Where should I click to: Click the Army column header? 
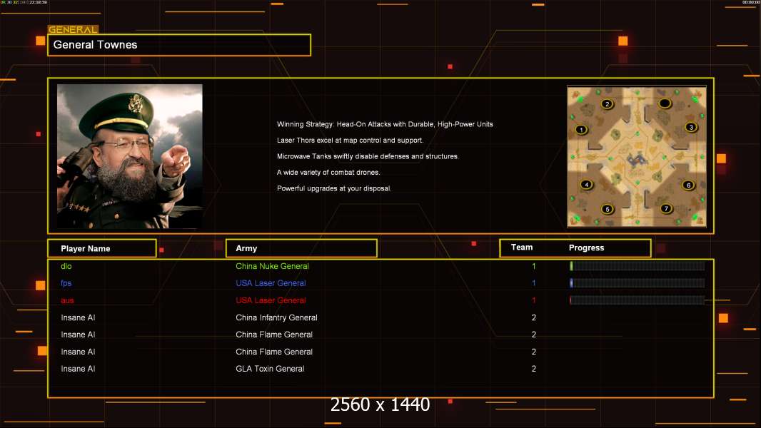[301, 248]
